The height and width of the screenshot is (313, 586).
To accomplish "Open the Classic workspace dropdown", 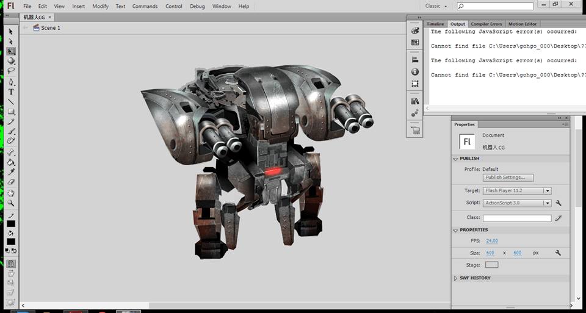I will click(x=436, y=6).
